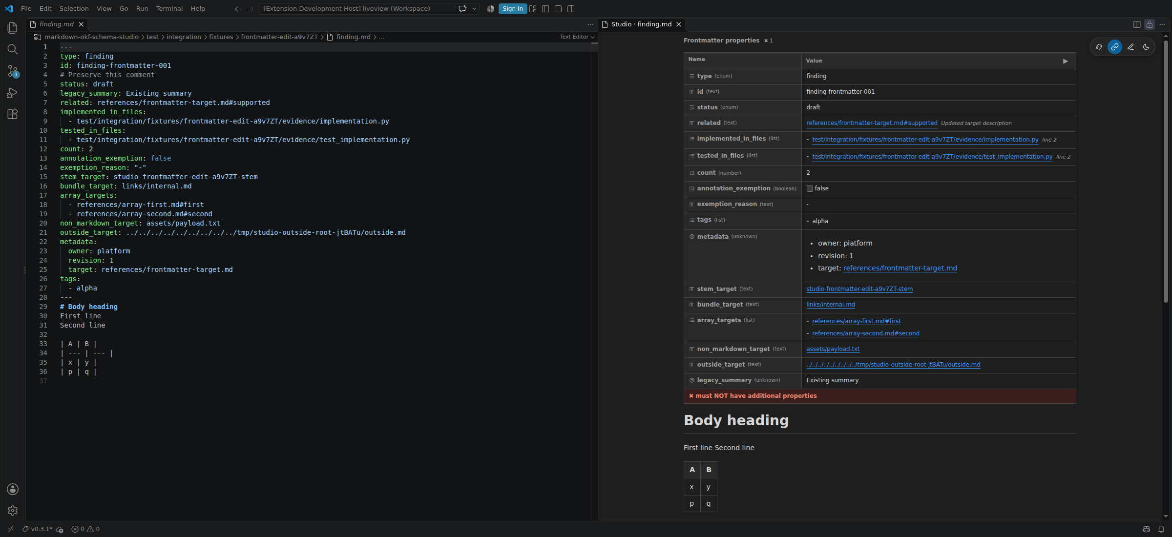Toggle the secondary side bar visibility
The height and width of the screenshot is (537, 1172).
click(571, 9)
